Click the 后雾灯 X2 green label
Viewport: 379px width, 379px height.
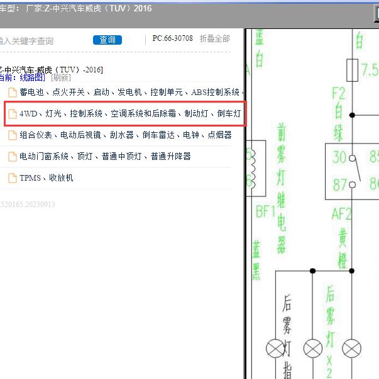point(331,332)
